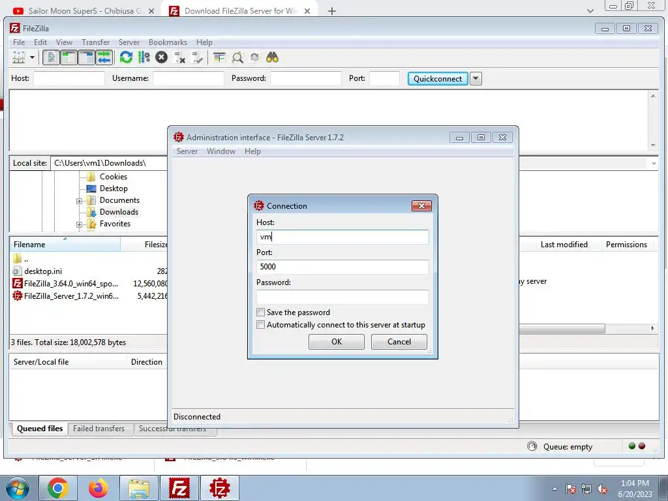
Task: Select the Cookies folder in local tree
Action: (114, 176)
